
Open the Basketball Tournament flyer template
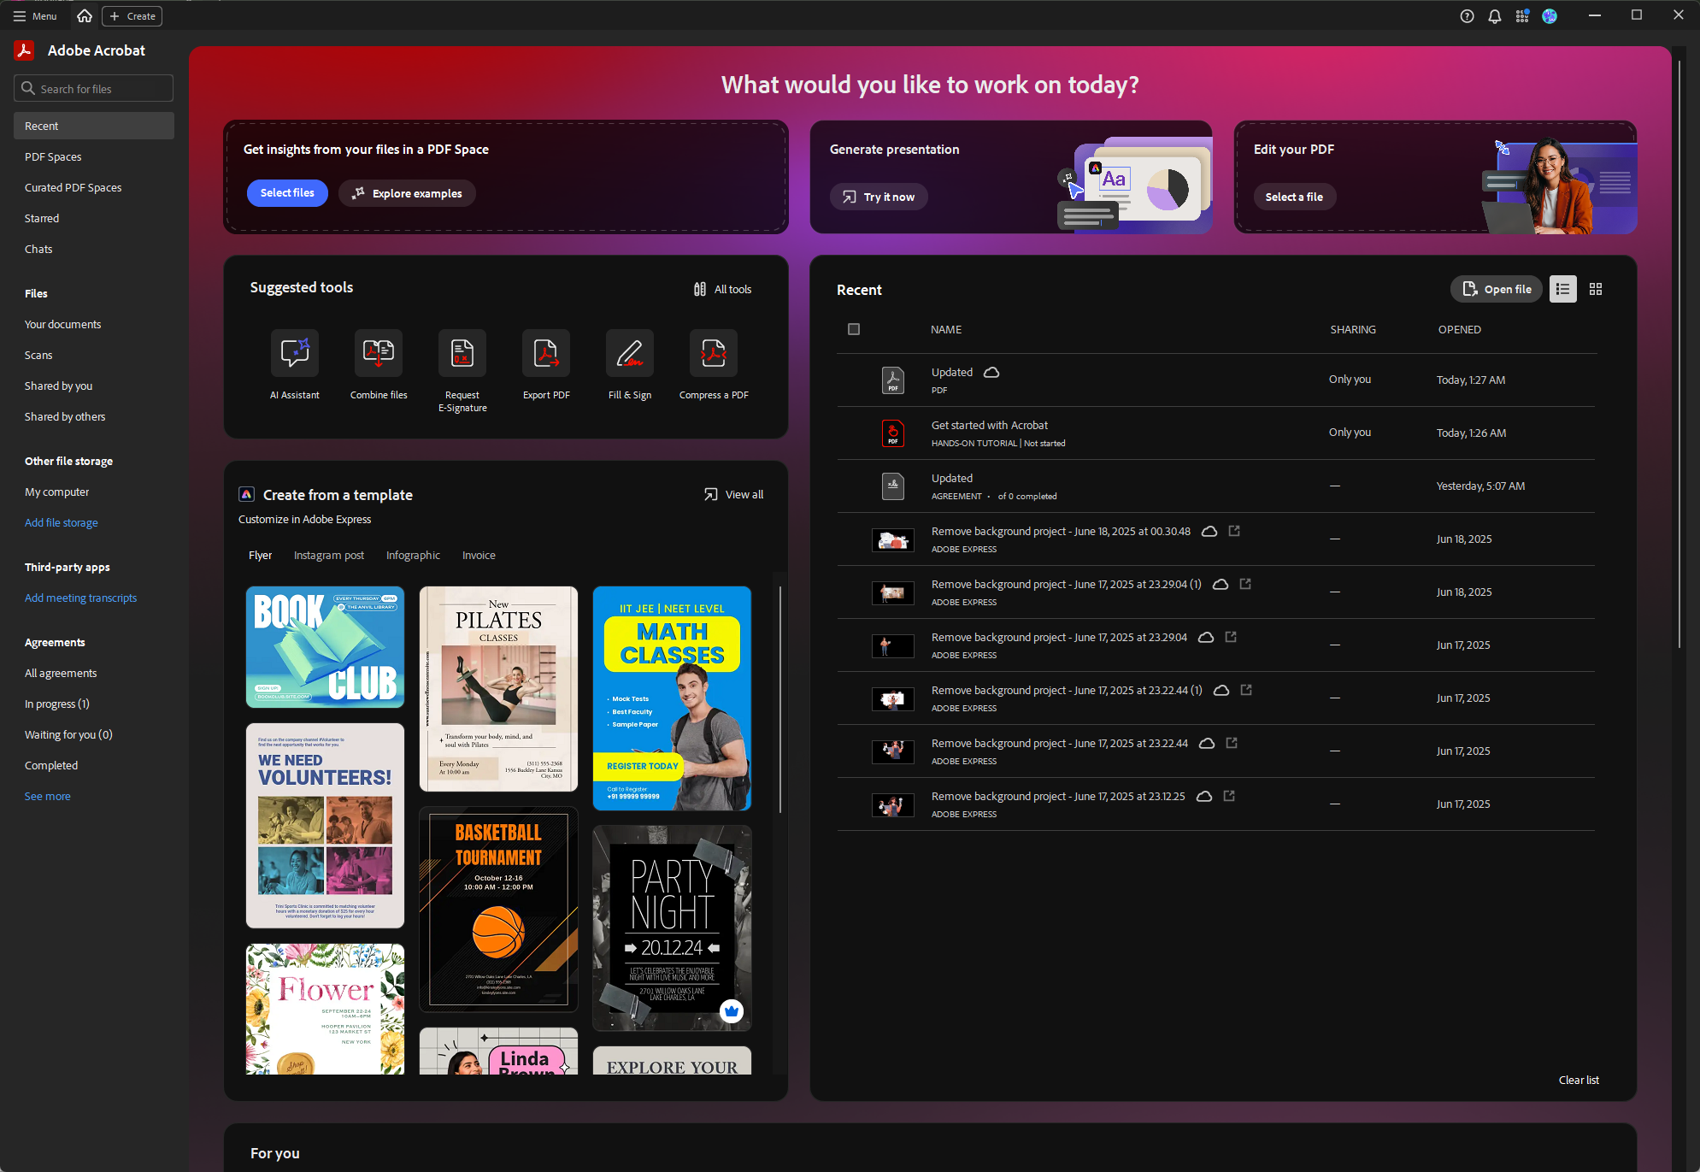tap(498, 910)
